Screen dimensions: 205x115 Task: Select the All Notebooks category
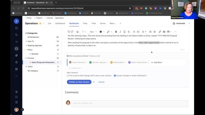[x=33, y=37]
